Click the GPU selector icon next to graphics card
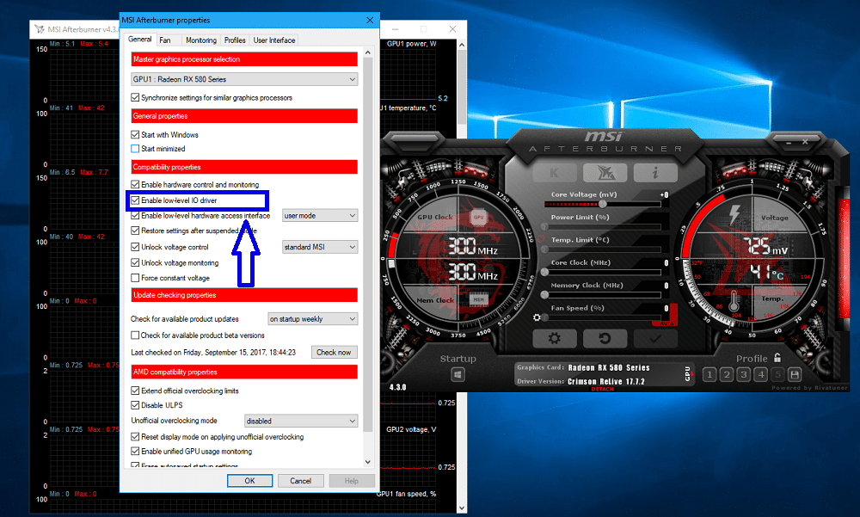 click(x=688, y=373)
